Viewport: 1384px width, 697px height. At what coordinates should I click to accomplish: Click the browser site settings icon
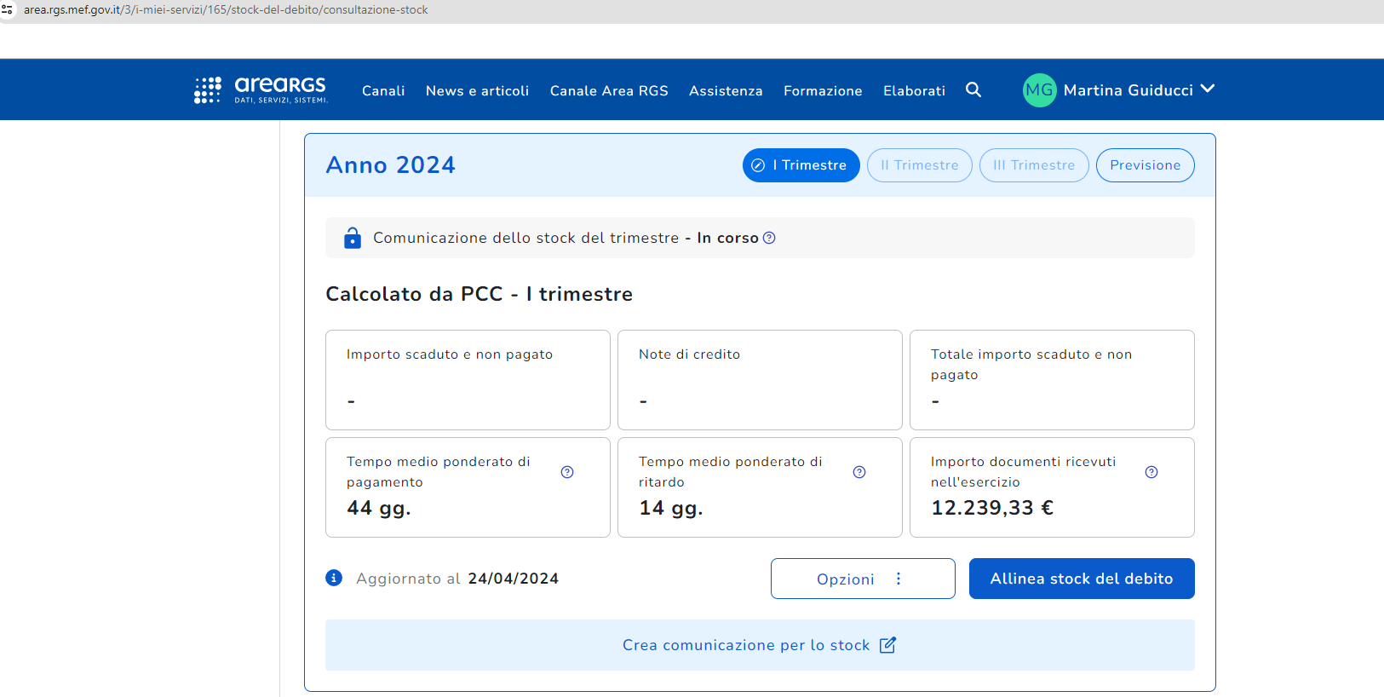[8, 10]
